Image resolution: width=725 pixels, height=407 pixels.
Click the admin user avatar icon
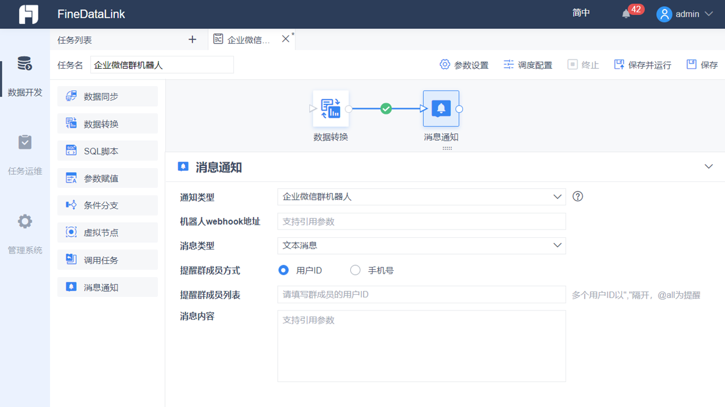[664, 14]
